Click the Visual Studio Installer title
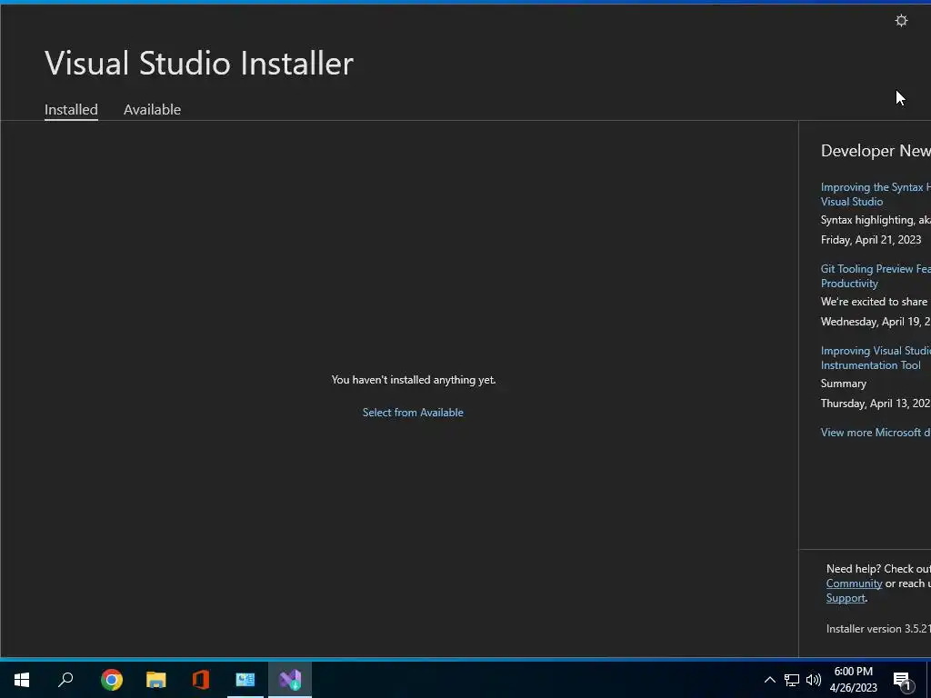Screen dimensions: 931x698 click(x=199, y=63)
